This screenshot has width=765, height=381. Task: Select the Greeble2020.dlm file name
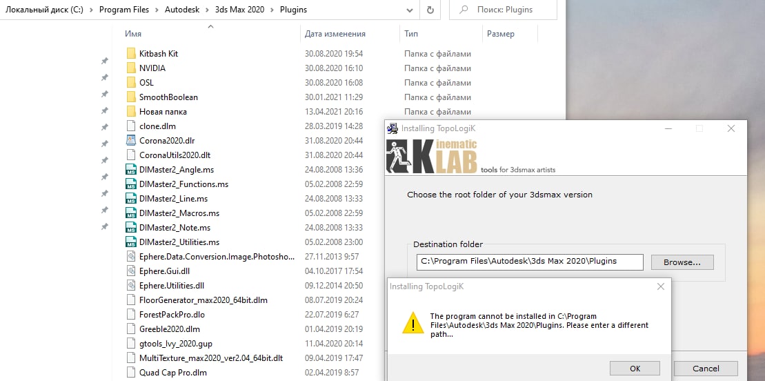[x=169, y=329]
